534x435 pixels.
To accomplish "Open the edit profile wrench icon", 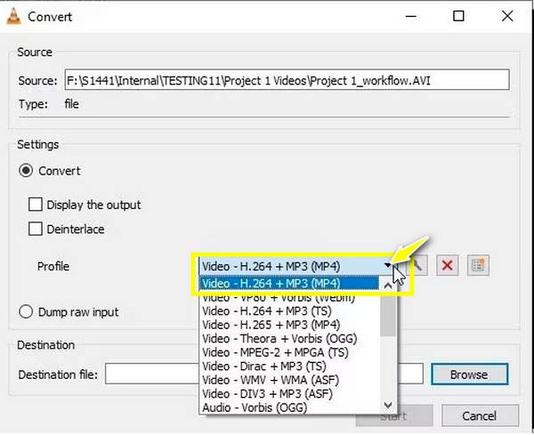I will tap(418, 266).
